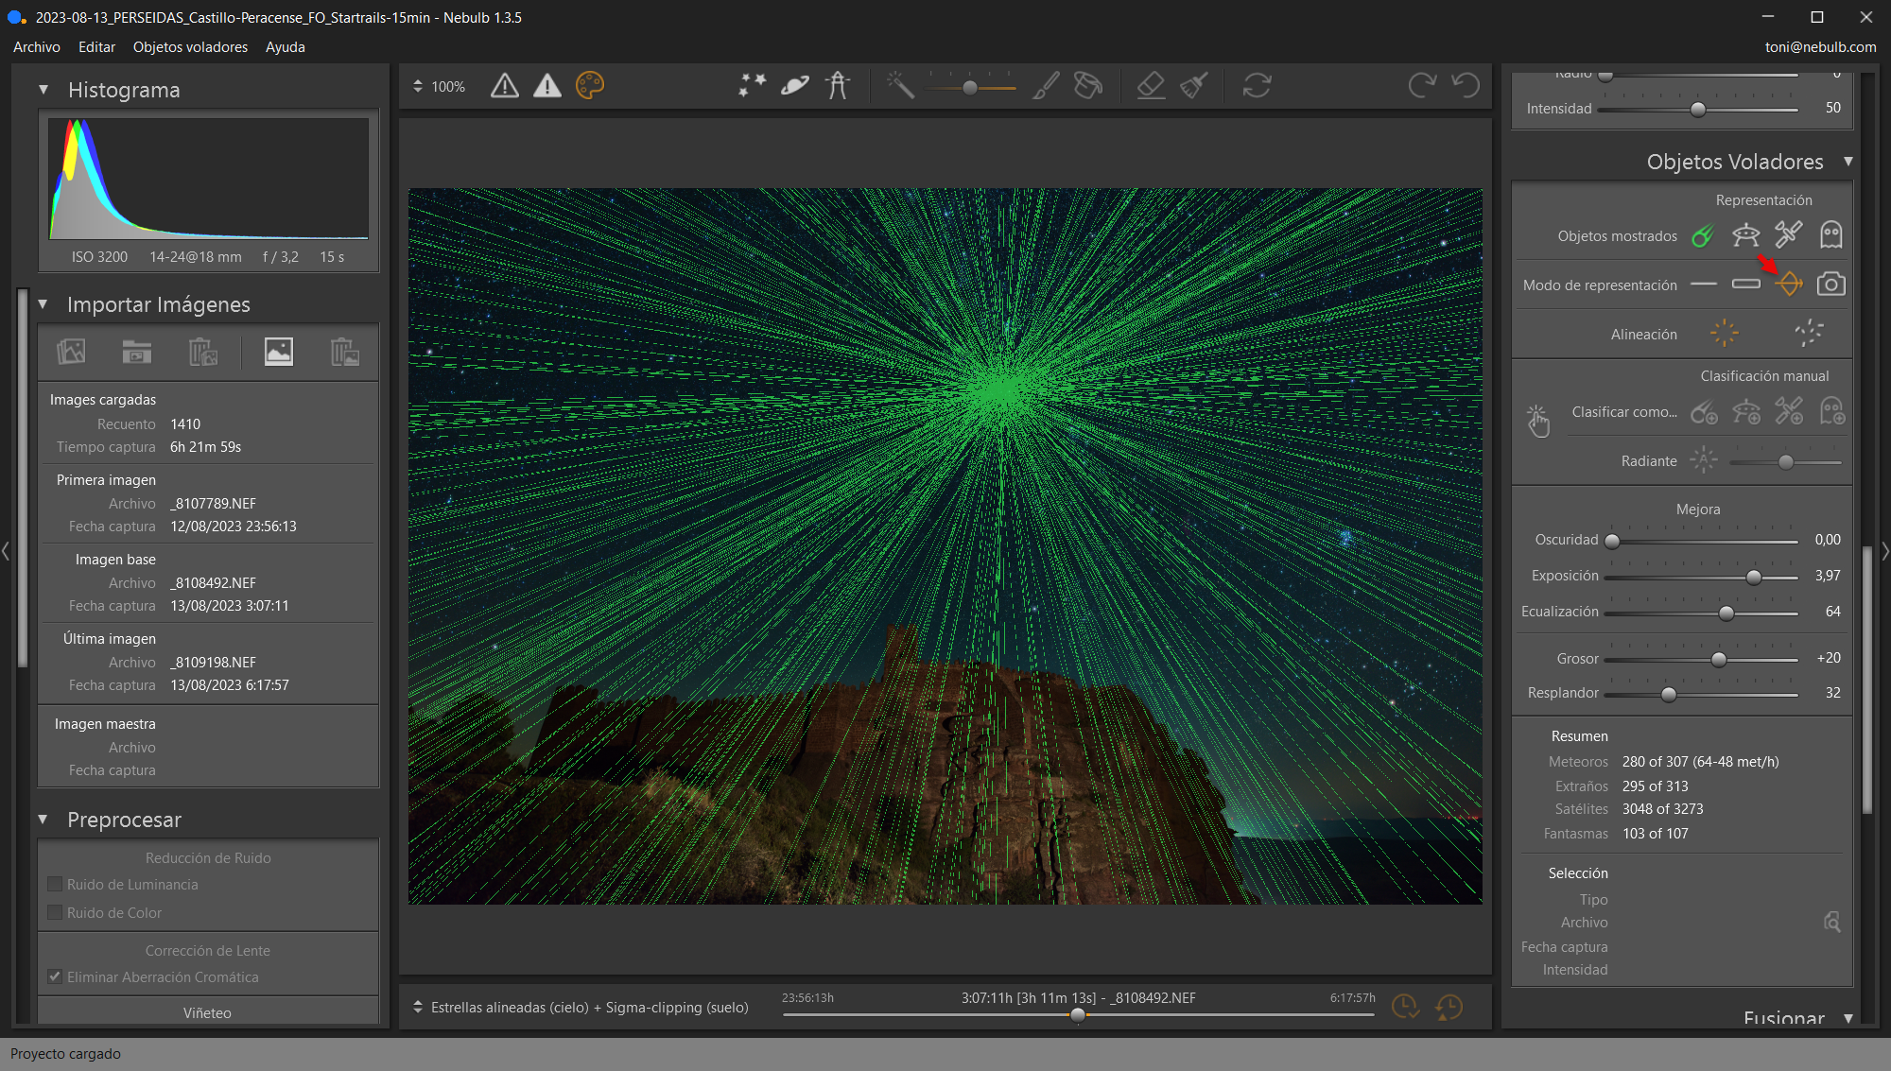Select the paint bucket tool
This screenshot has height=1071, width=1891.
click(1088, 86)
